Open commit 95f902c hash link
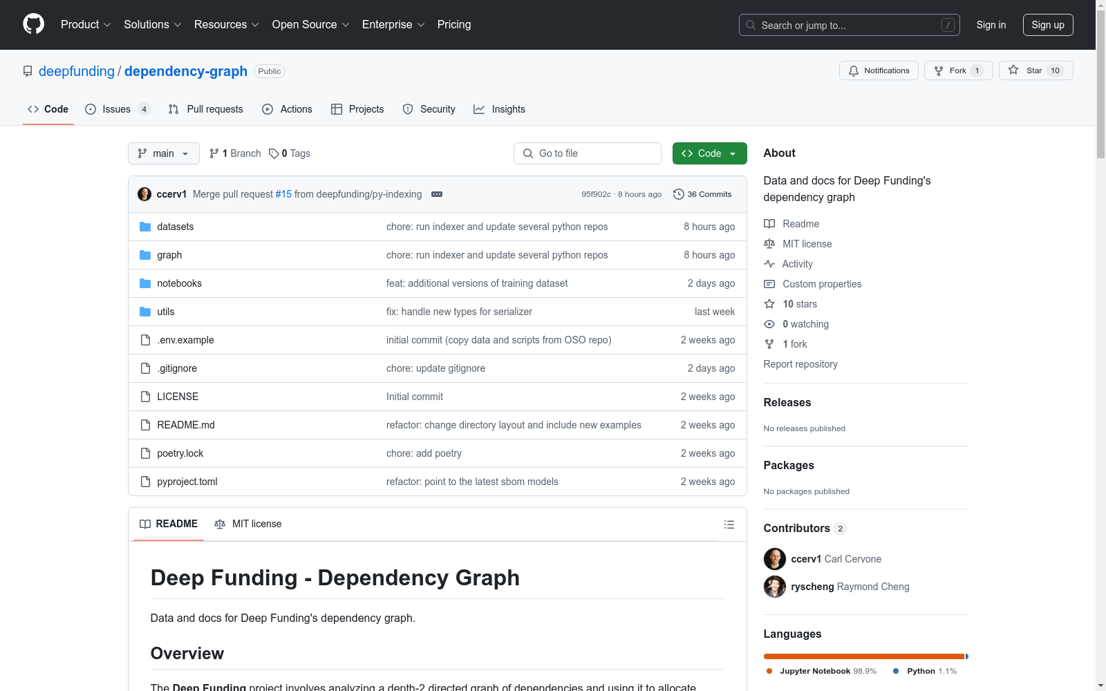The height and width of the screenshot is (691, 1106). coord(597,194)
